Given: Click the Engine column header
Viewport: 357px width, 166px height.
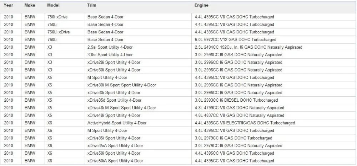Looking at the screenshot, I should click(x=201, y=5).
